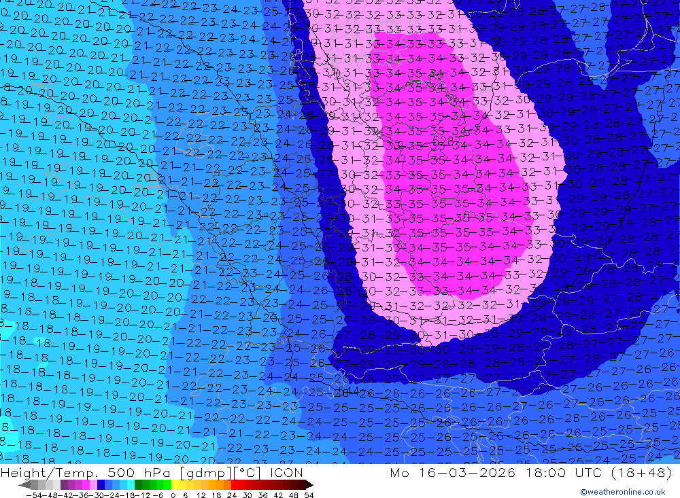This screenshot has width=680, height=498.
Task: Pick the dark blue -30 legend swatch
Action: click(101, 484)
